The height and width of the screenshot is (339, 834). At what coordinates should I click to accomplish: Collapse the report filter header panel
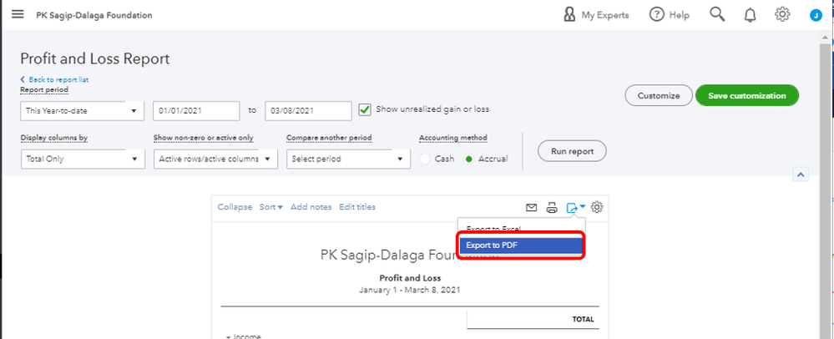tap(801, 174)
